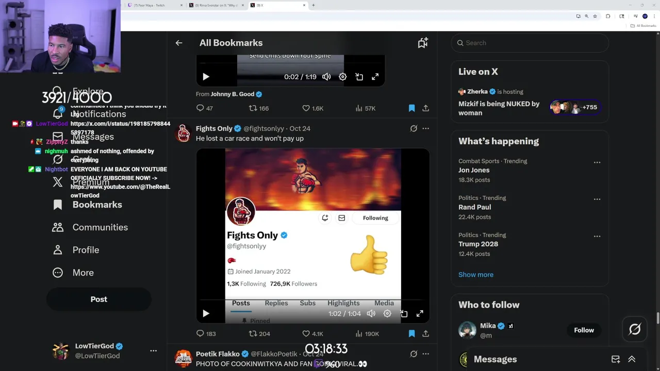660x371 pixels.
Task: Open Fights Only author name link
Action: (214, 128)
